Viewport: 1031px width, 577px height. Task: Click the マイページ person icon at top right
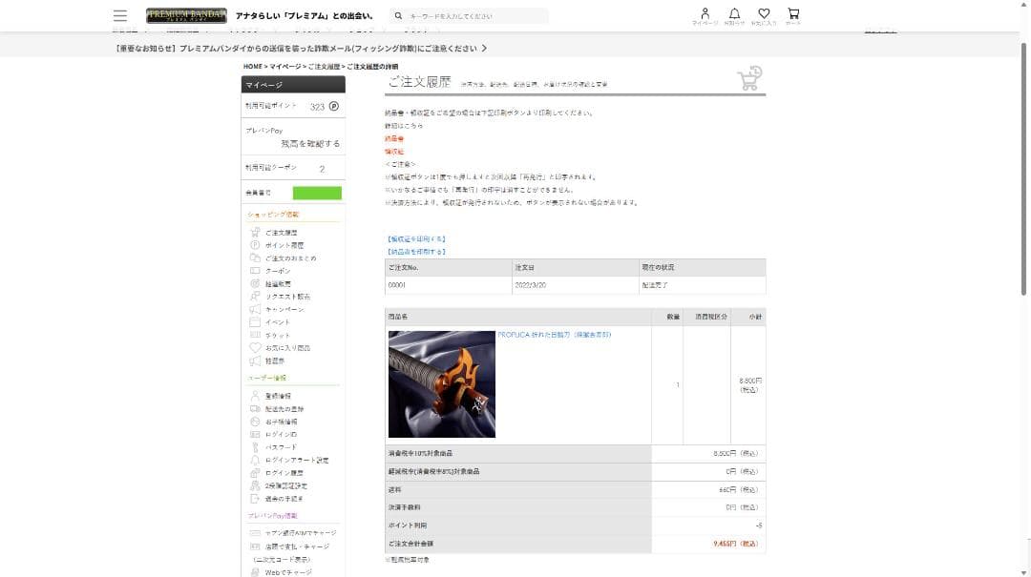[x=704, y=15]
